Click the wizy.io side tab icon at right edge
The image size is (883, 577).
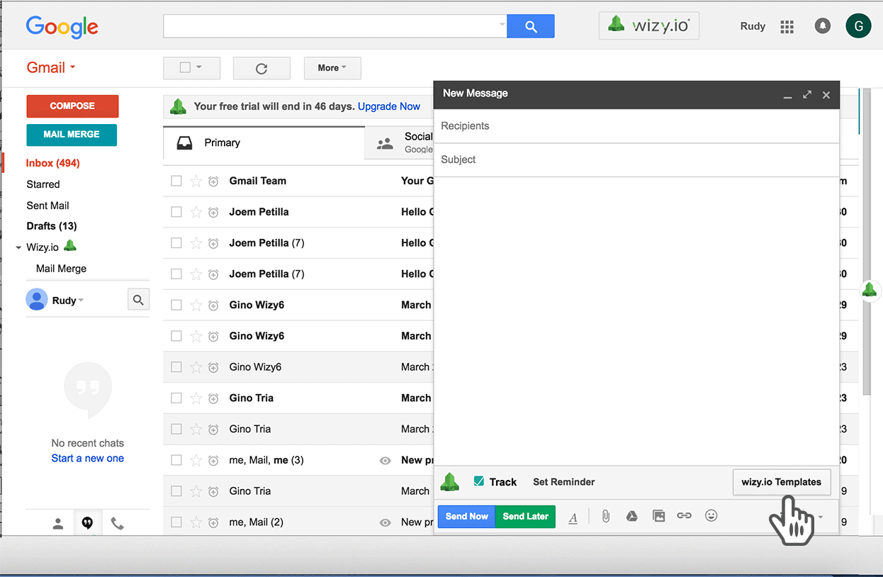point(870,289)
